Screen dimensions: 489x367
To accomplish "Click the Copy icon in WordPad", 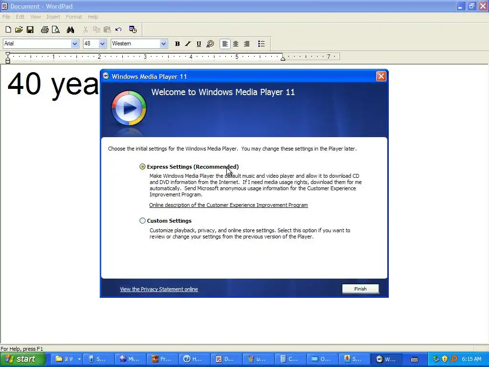I will [96, 30].
